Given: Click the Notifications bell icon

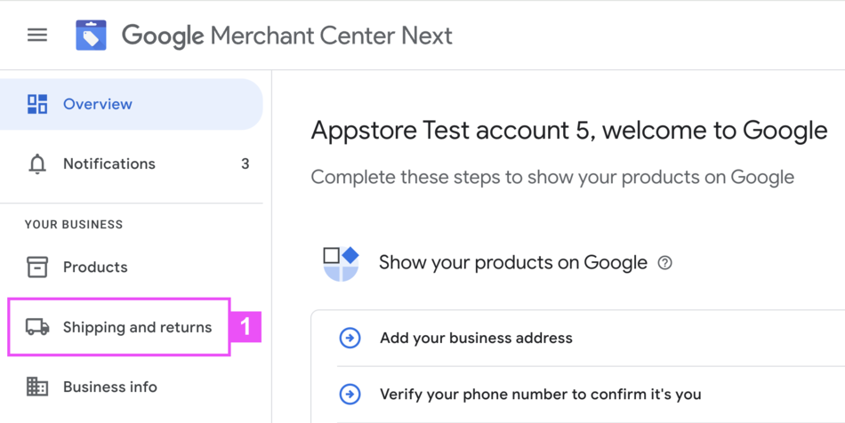Looking at the screenshot, I should click(x=37, y=164).
